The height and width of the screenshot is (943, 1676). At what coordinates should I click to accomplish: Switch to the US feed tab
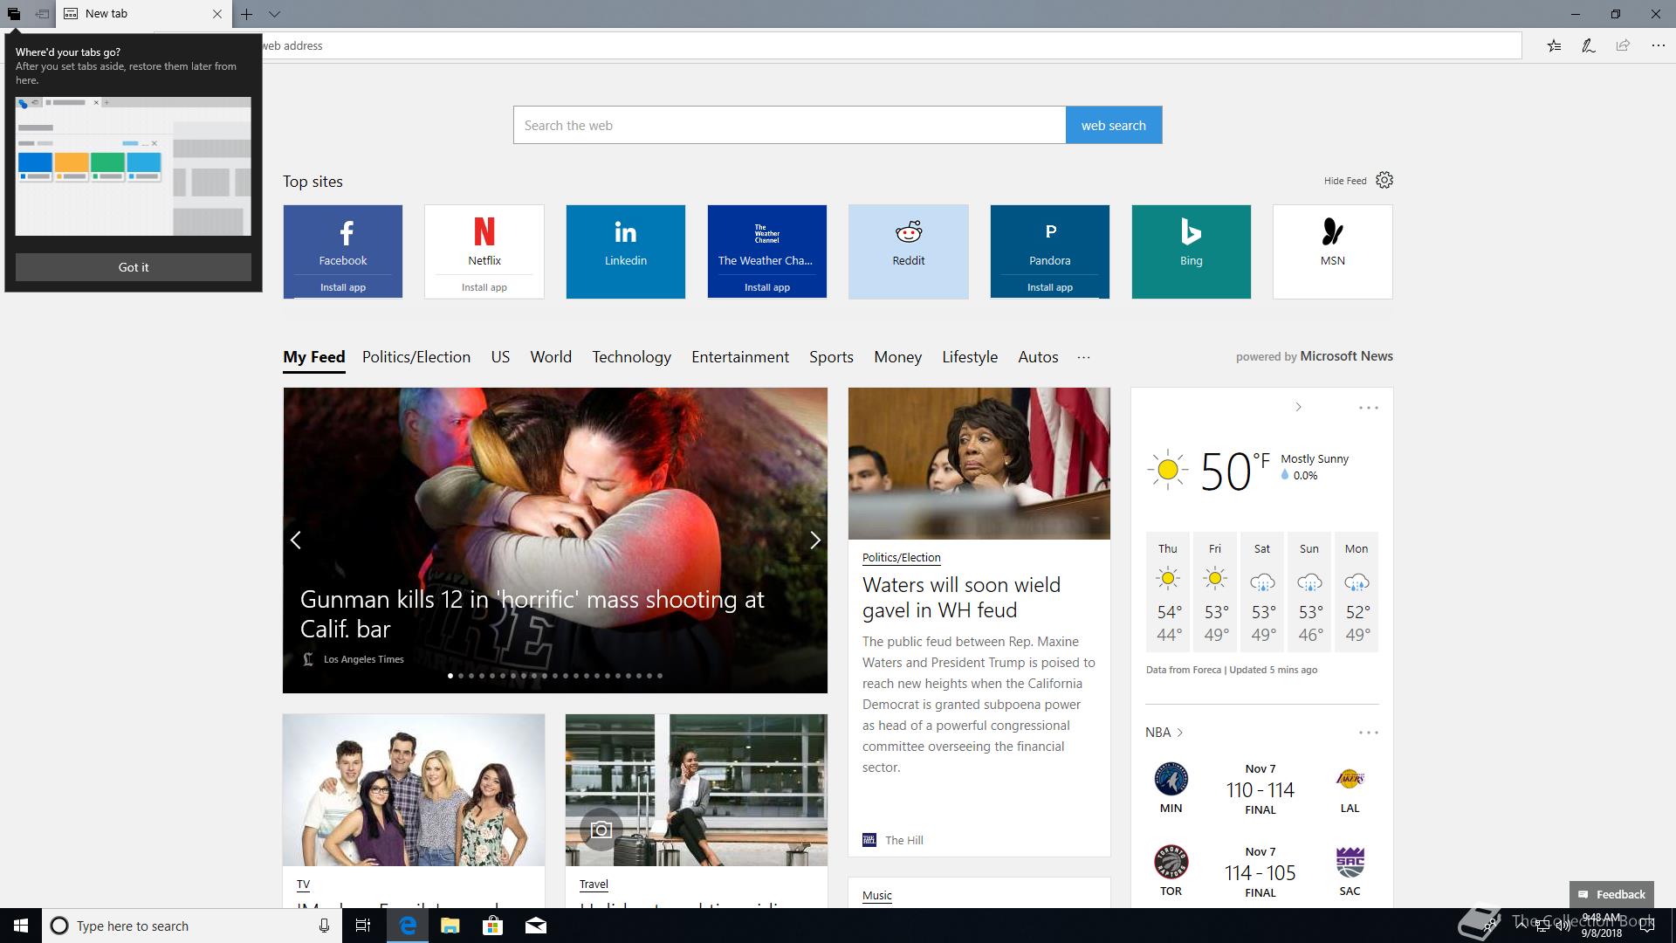[x=500, y=357]
